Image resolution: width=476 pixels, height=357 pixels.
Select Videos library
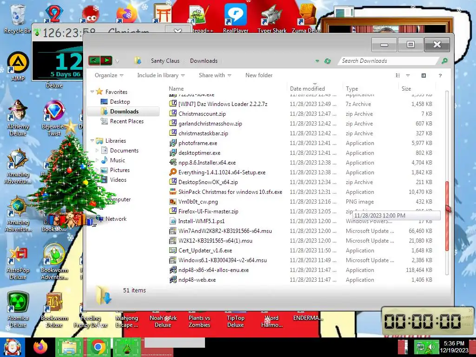[x=118, y=180]
